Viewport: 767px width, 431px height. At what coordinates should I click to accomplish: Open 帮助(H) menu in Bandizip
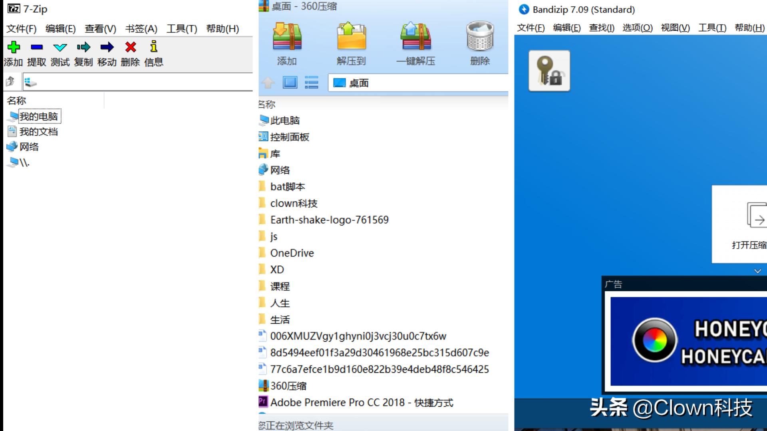[750, 28]
